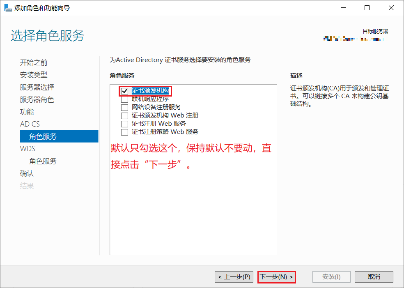404x288 pixels.
Task: Enable the 证书注册策略 Web 服务 option
Action: pos(124,131)
